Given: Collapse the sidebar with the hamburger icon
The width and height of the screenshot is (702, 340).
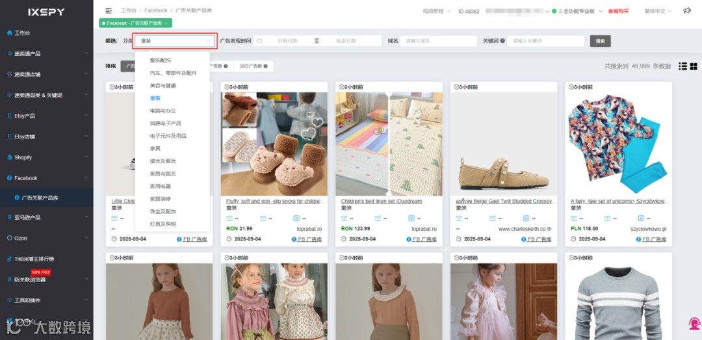Looking at the screenshot, I should click(109, 10).
